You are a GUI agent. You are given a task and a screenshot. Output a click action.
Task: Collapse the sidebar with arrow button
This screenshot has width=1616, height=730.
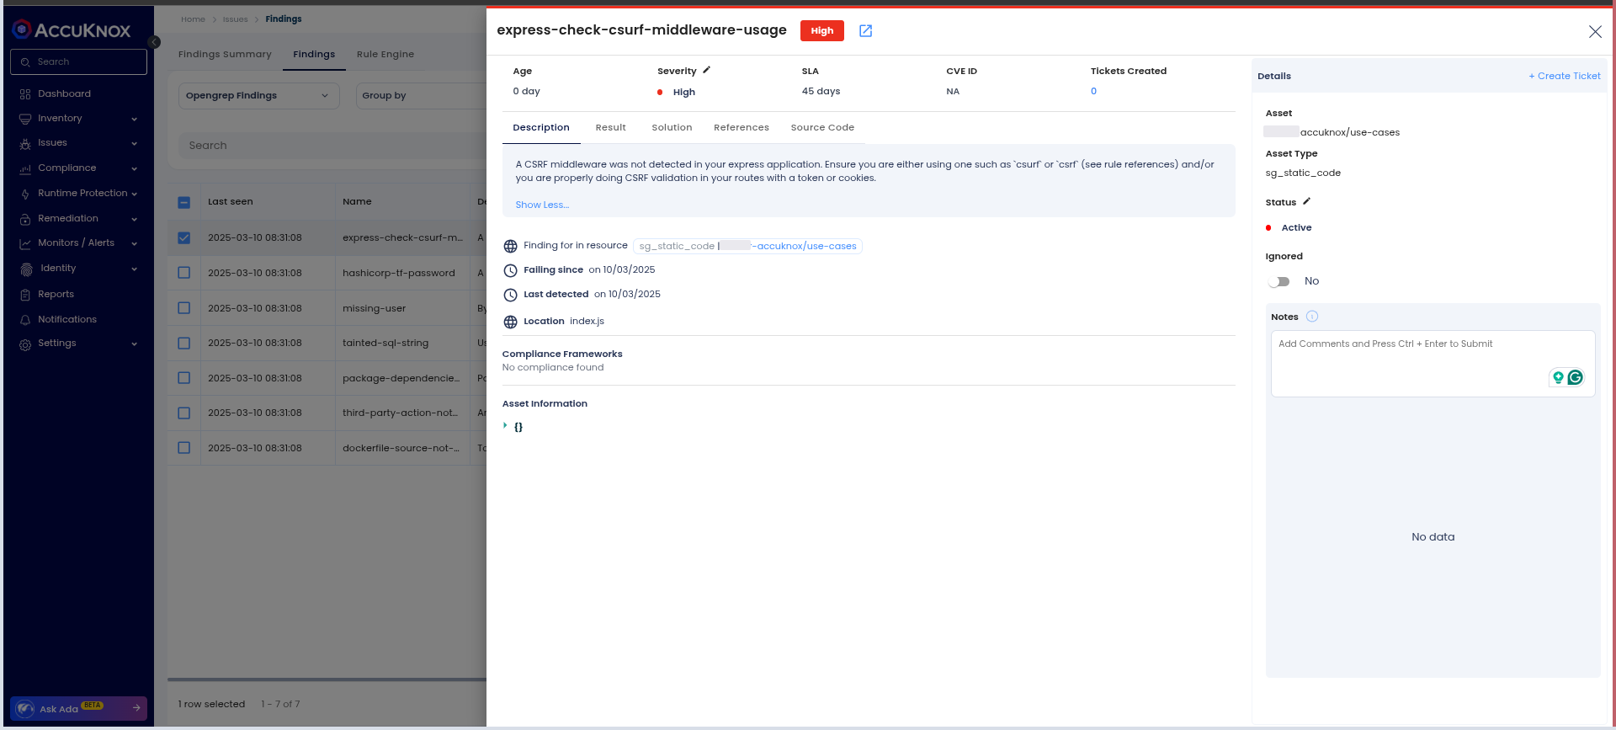[x=154, y=42]
